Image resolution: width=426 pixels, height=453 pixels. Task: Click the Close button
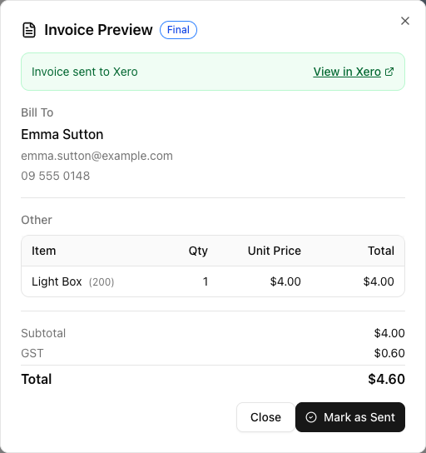coord(265,417)
